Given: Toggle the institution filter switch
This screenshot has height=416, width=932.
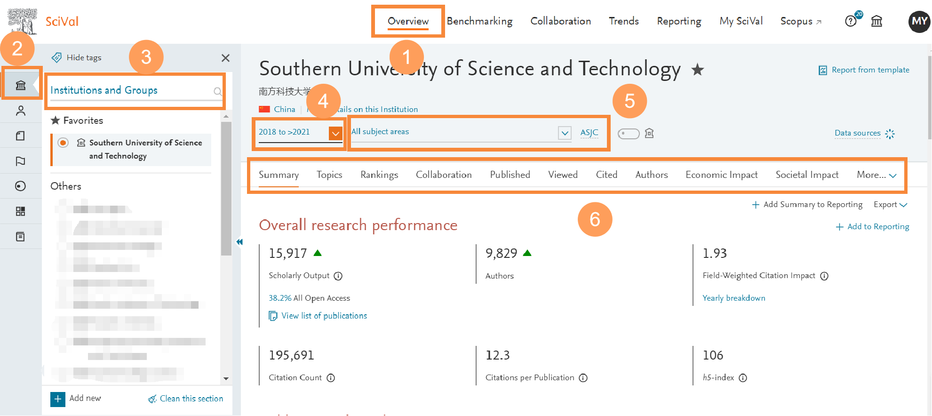Looking at the screenshot, I should click(x=629, y=134).
